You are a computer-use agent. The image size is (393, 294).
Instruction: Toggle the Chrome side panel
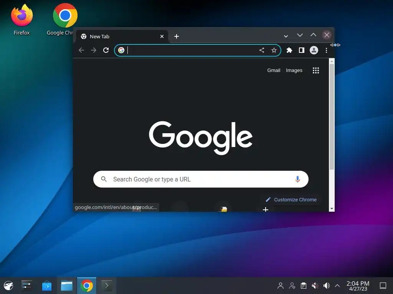[302, 50]
